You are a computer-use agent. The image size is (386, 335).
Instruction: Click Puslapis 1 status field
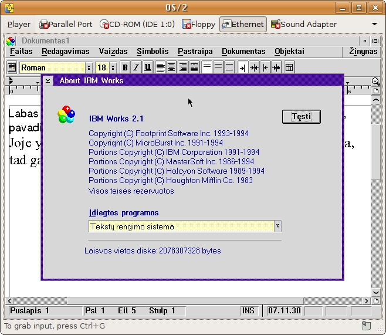[x=46, y=310]
